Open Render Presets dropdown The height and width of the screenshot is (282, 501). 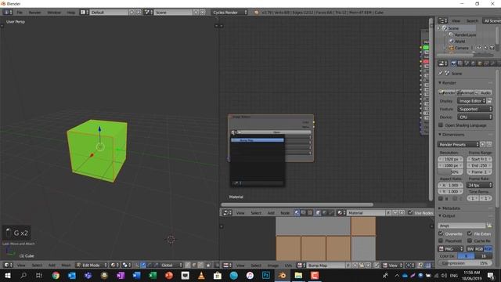[x=459, y=144]
